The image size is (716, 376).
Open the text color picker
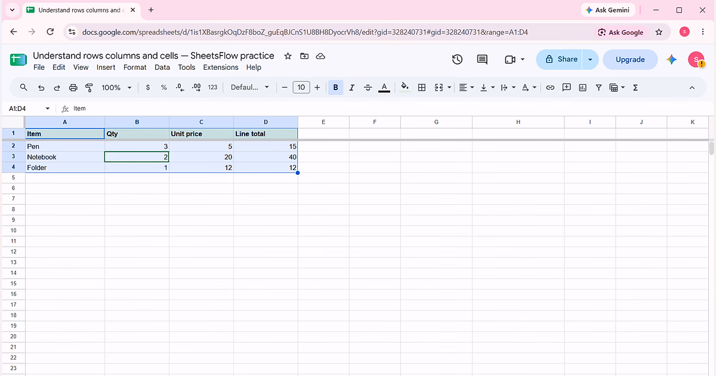384,87
